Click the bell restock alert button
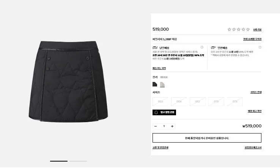Screen dimensions: 280x168 [164, 112]
